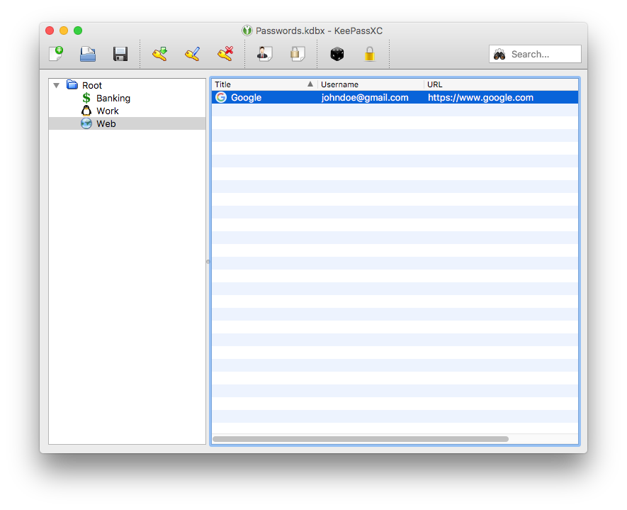Delete the entry with the red X key icon
This screenshot has width=627, height=510.
tap(225, 54)
